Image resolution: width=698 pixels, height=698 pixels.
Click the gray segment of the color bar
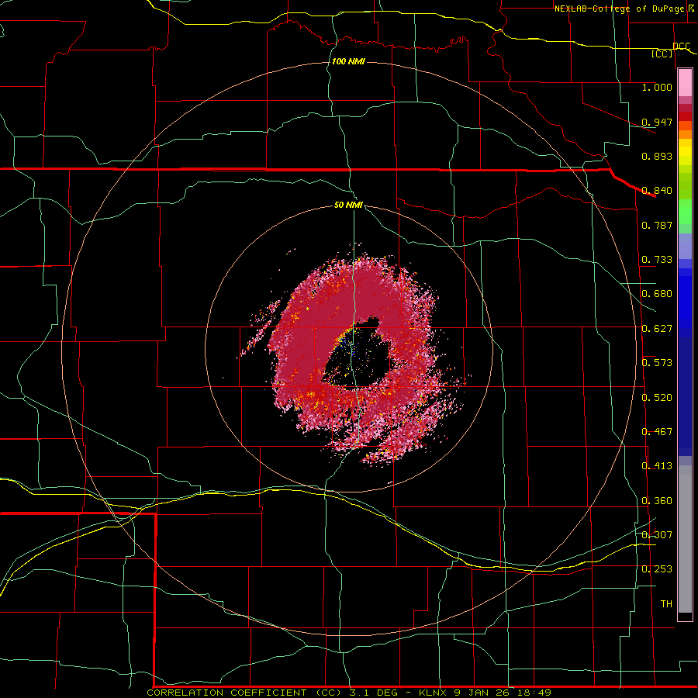(x=685, y=539)
